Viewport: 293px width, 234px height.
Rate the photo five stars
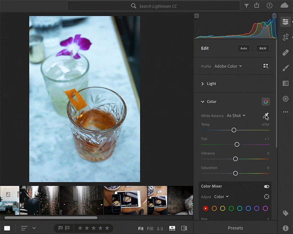coord(107,228)
